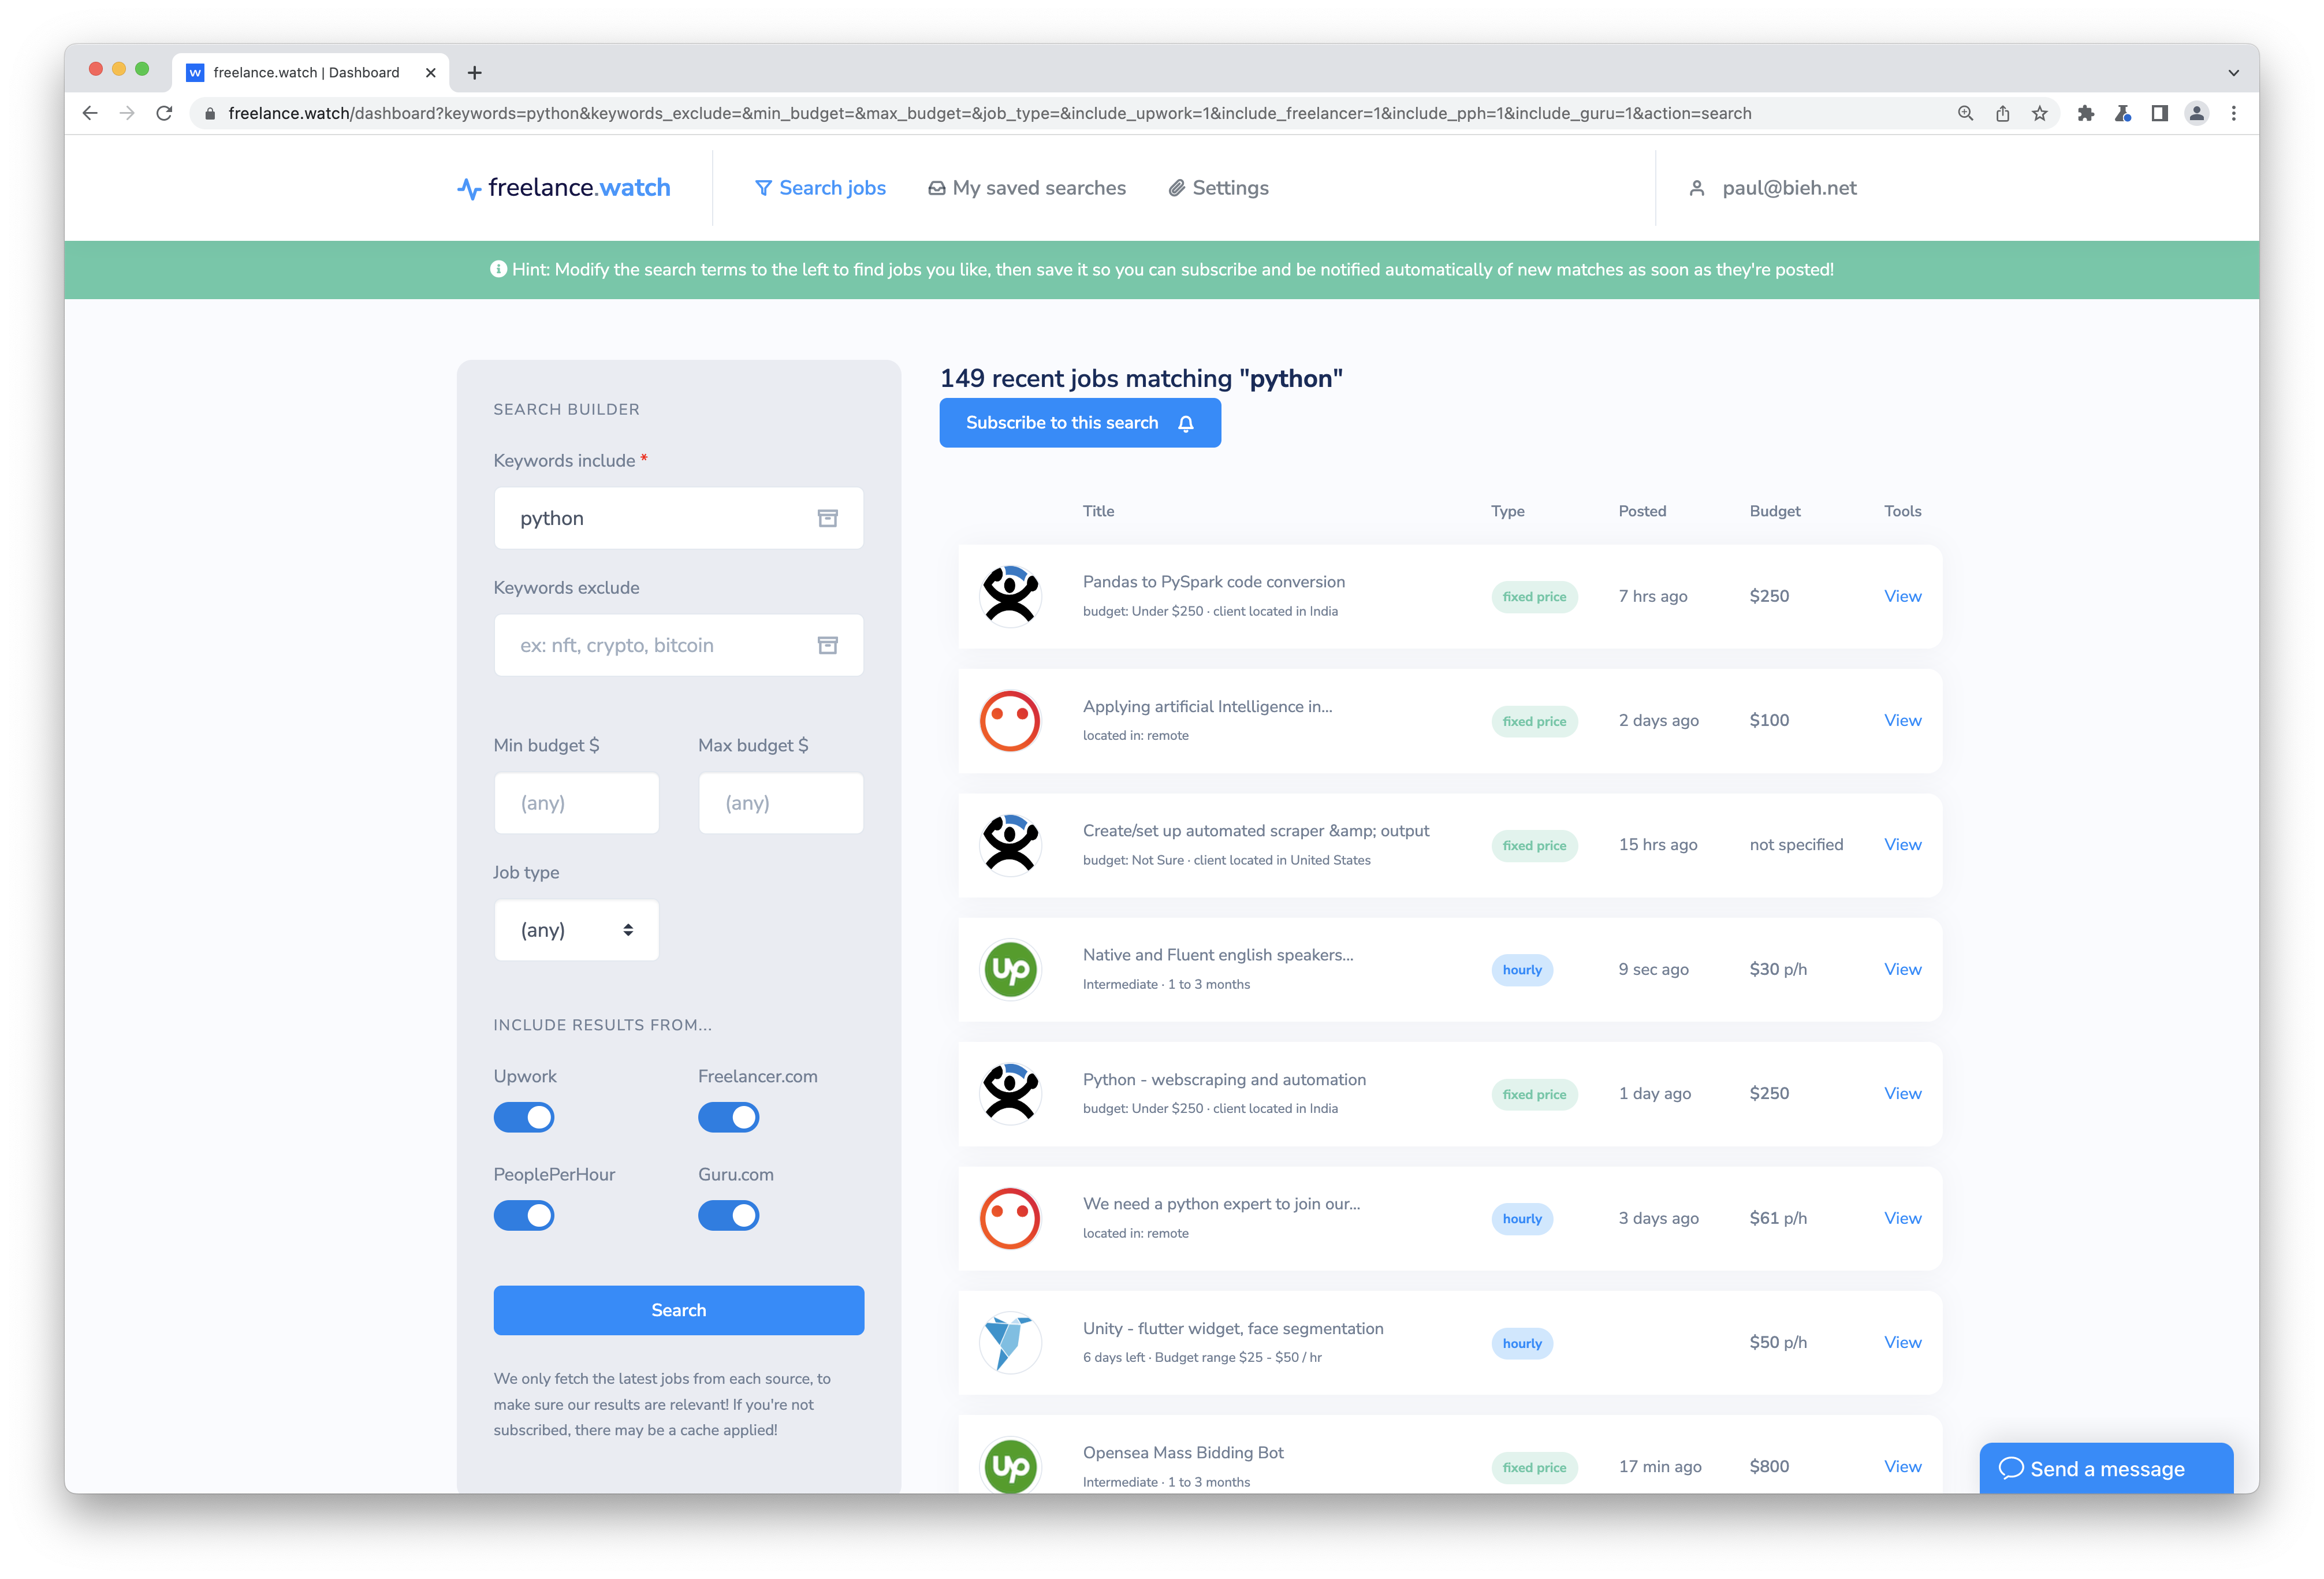Open the Settings page

[1218, 188]
